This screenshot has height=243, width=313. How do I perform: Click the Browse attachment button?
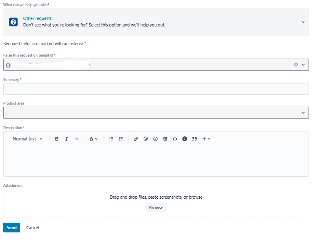tap(156, 208)
